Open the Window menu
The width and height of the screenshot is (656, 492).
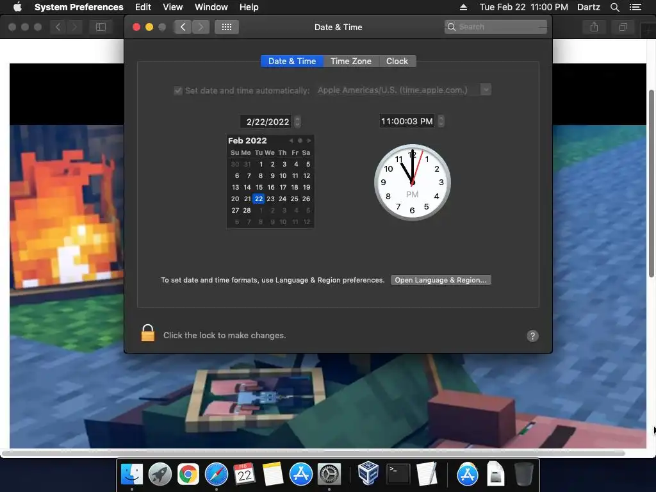click(x=211, y=7)
